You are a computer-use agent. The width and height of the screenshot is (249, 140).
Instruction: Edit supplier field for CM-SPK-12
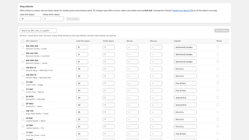tap(185, 76)
